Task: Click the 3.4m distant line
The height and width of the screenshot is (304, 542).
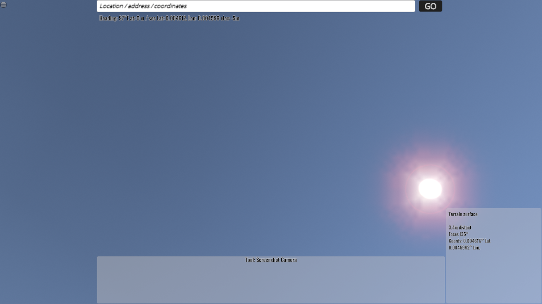Action: click(x=460, y=228)
